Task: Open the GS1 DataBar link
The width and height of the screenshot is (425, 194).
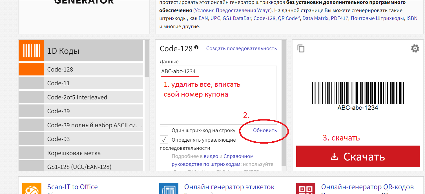Action: point(237,18)
